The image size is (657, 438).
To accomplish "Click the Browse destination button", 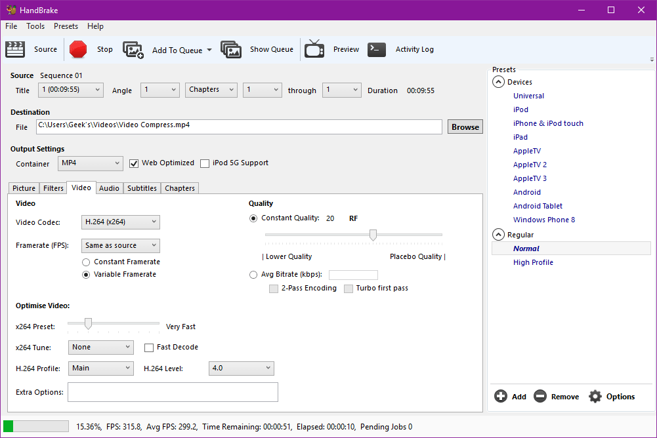I will click(x=465, y=127).
